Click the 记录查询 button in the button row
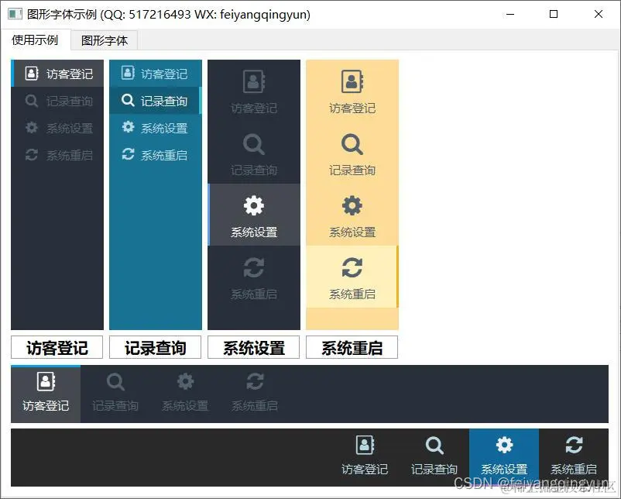Viewport: 621px width, 499px height. tap(155, 347)
